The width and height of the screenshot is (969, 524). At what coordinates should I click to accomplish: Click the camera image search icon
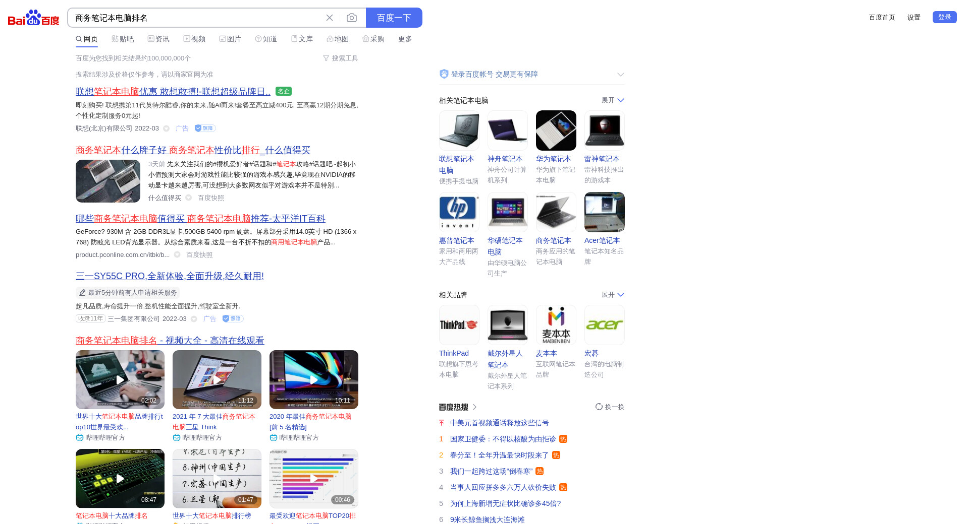352,18
